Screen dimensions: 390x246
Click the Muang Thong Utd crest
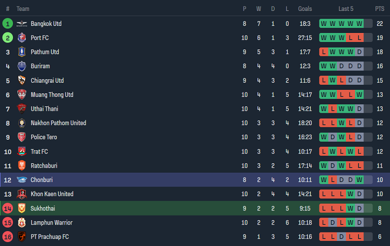coord(21,95)
